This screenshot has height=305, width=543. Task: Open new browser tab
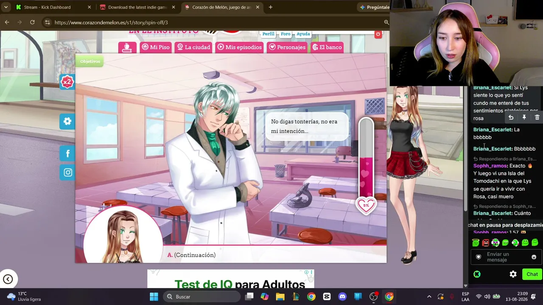coord(271,7)
